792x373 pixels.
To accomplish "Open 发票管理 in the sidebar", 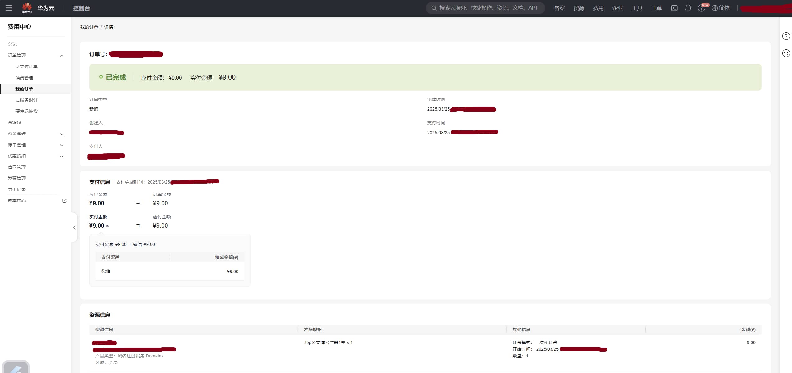I will (x=17, y=178).
